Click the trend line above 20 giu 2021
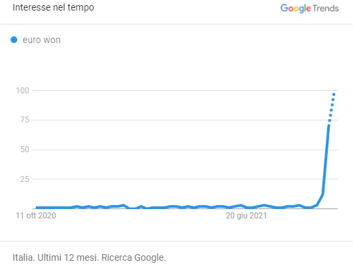353x272 pixels. 246,207
